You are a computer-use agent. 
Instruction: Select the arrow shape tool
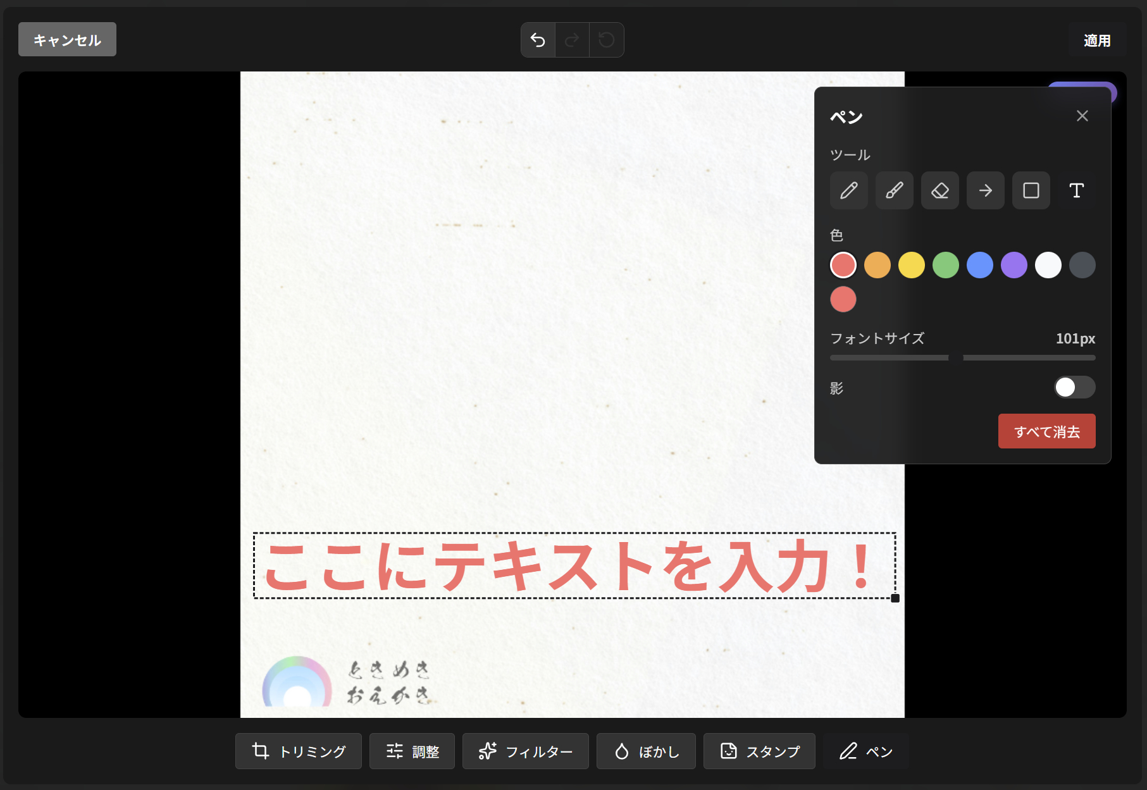click(985, 190)
